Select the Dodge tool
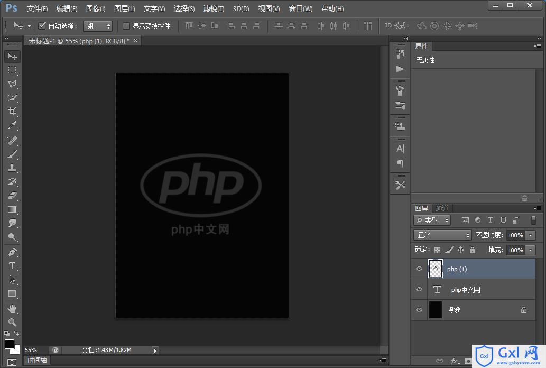Viewport: 546px width, 368px height. click(12, 237)
